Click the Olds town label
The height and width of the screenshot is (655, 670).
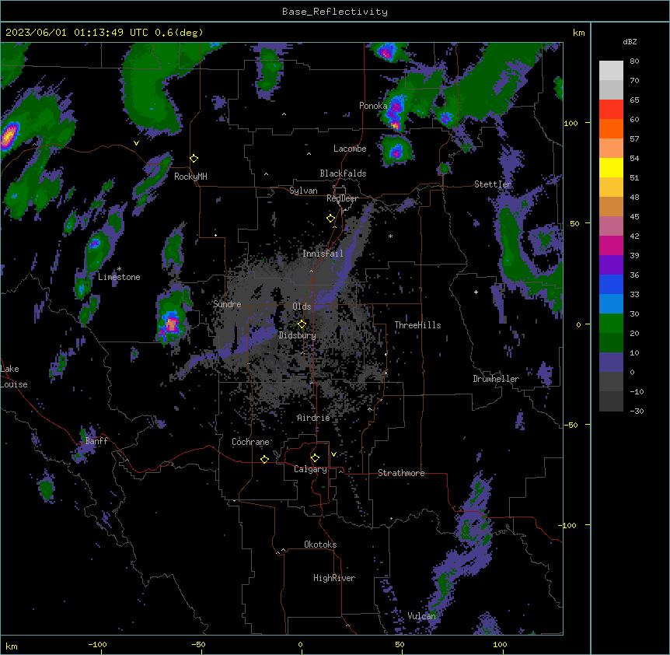(x=302, y=306)
